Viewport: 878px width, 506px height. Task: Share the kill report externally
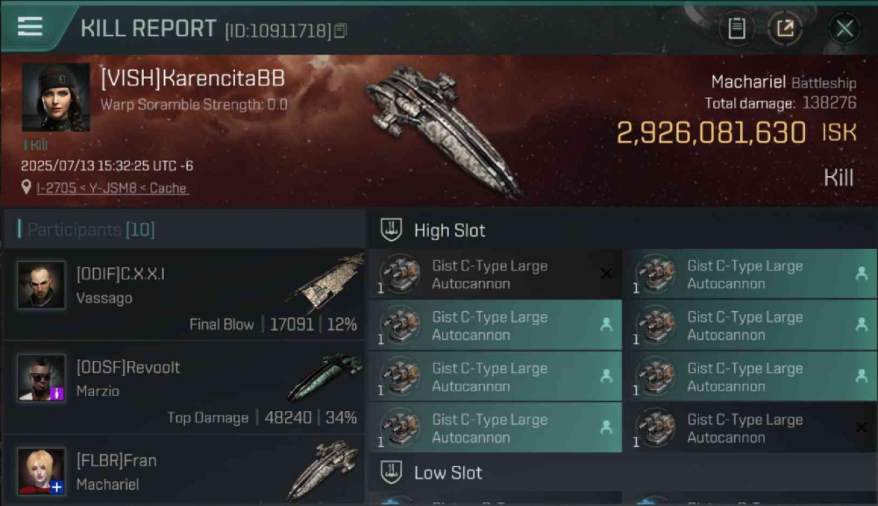(785, 28)
